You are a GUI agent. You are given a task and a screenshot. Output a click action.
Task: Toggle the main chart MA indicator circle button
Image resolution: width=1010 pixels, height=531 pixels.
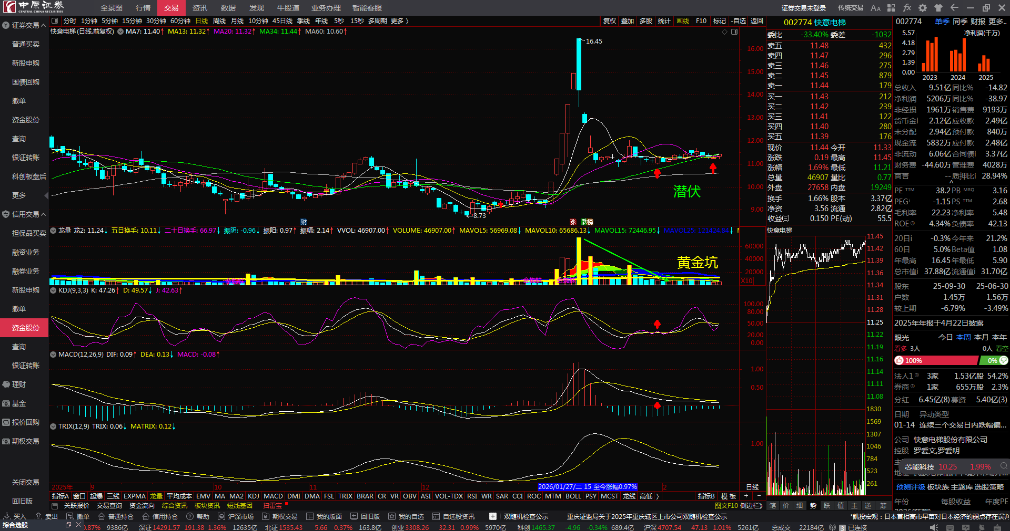(120, 32)
